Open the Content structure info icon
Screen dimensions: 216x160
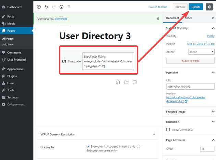[x=61, y=7]
